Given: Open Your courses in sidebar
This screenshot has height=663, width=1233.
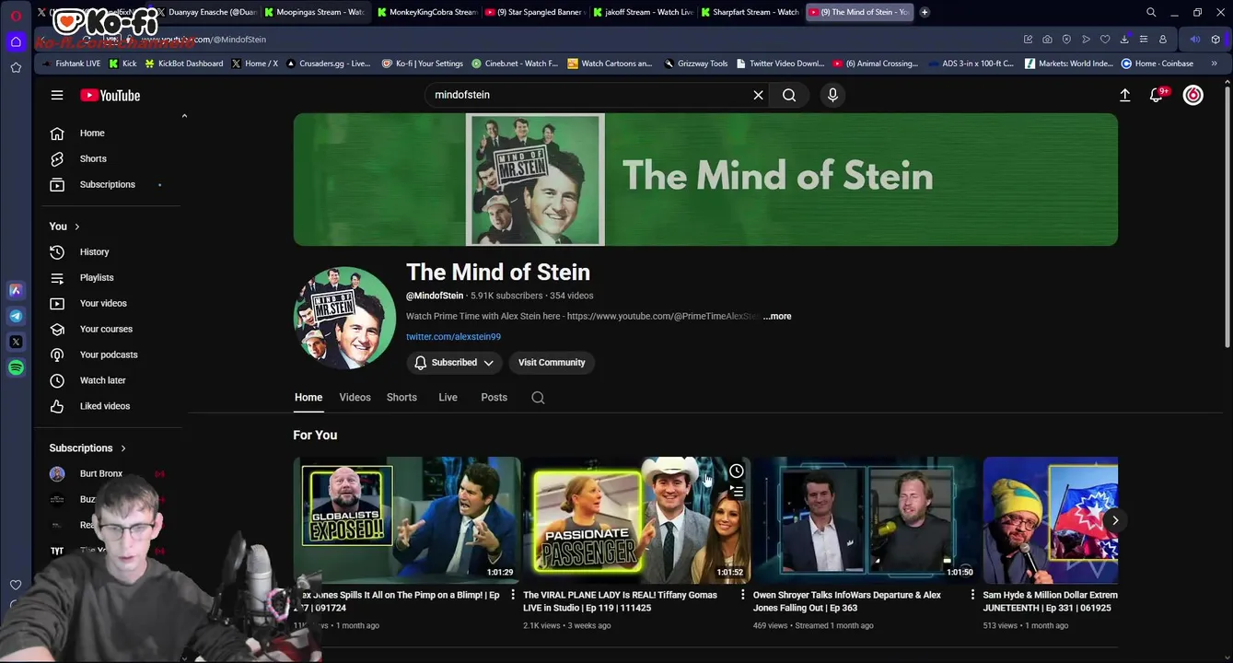Looking at the screenshot, I should point(107,329).
